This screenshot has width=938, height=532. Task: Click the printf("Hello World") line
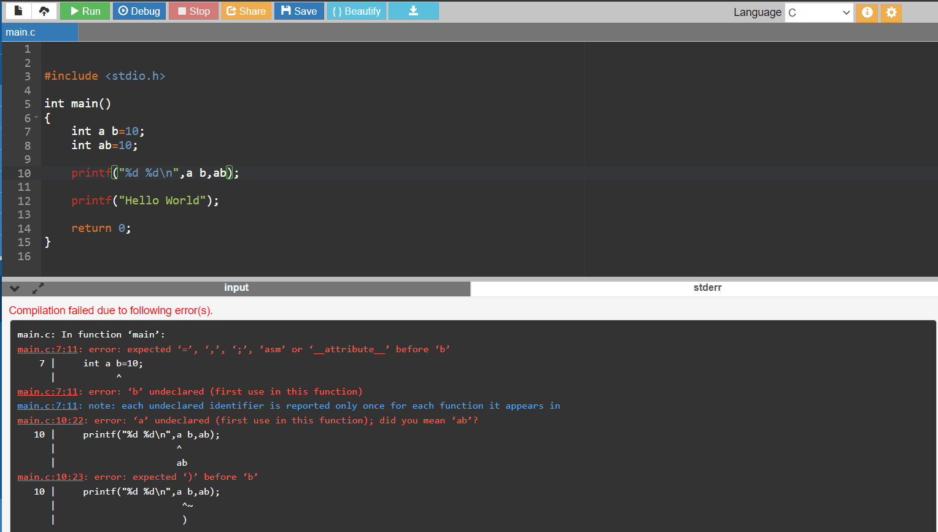[x=145, y=201]
